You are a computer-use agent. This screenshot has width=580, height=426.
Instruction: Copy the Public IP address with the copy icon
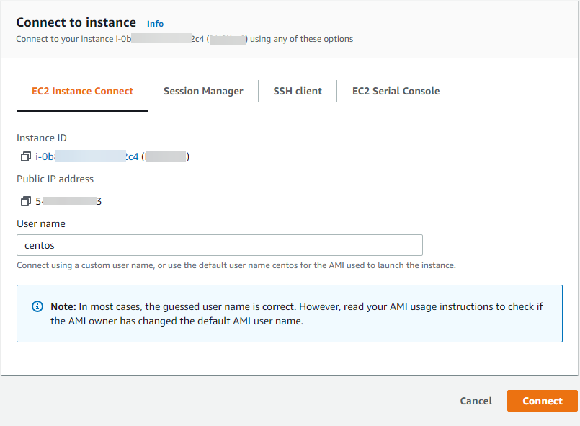tap(25, 201)
